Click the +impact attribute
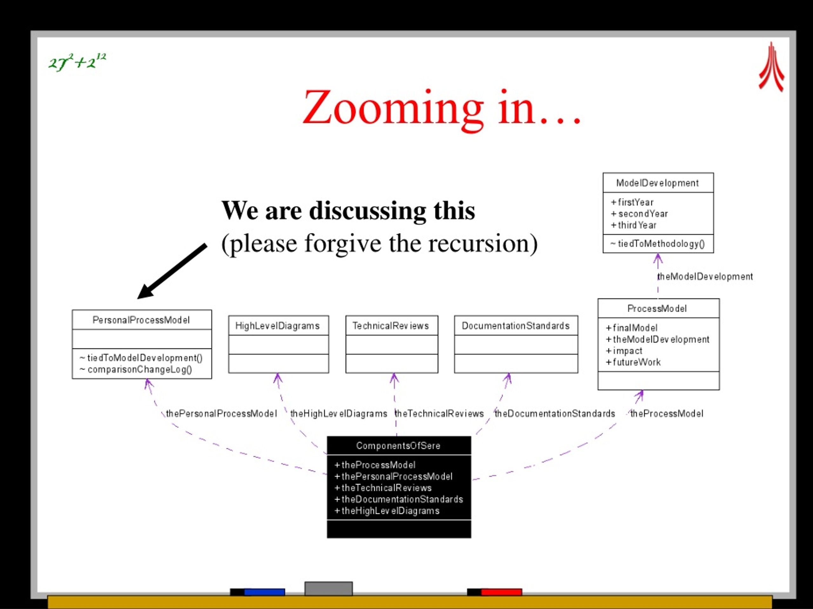The image size is (813, 609). point(624,351)
